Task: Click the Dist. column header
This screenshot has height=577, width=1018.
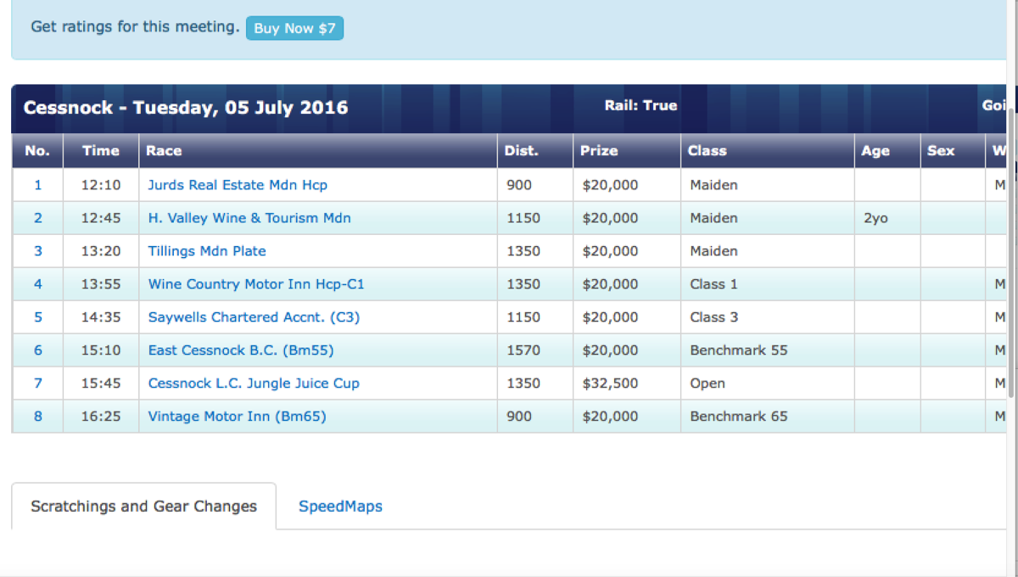Action: click(521, 151)
